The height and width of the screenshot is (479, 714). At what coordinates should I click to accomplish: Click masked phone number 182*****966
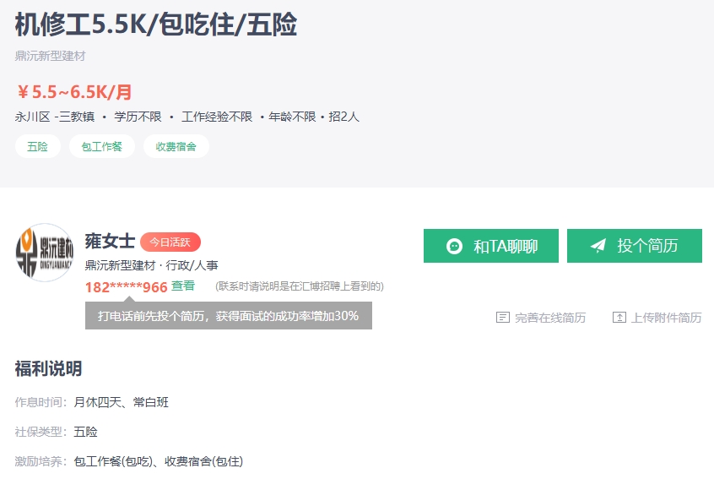[126, 287]
